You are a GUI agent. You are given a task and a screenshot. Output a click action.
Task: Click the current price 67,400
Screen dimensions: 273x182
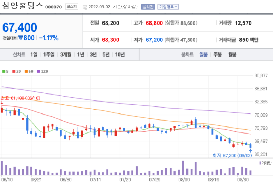[x=20, y=27]
